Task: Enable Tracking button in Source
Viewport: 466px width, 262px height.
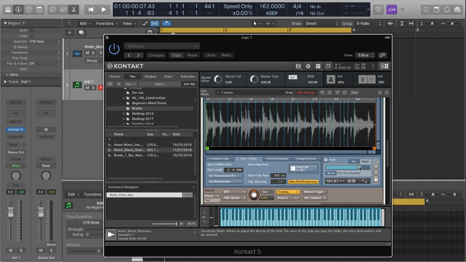Action: (x=288, y=192)
